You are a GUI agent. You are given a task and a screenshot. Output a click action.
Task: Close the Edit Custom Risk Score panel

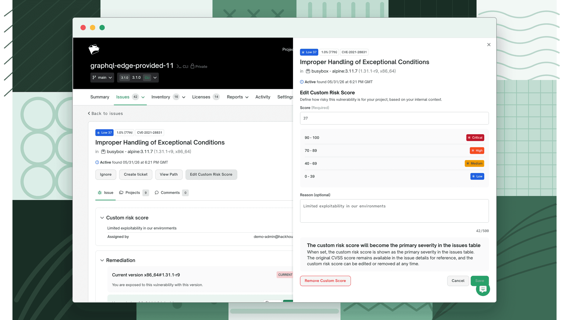click(489, 45)
